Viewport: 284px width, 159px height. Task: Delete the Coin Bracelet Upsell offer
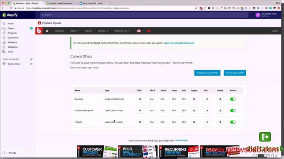pyautogui.click(x=220, y=110)
